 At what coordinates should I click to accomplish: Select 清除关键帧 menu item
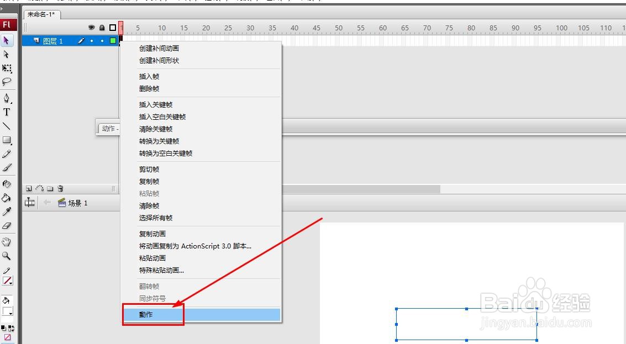[x=156, y=129]
